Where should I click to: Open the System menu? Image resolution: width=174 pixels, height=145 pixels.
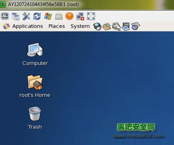[80, 26]
